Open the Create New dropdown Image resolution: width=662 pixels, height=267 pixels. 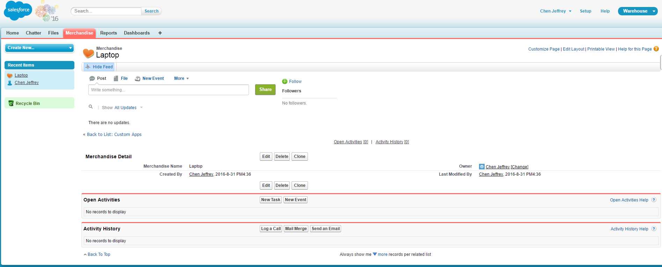click(39, 48)
